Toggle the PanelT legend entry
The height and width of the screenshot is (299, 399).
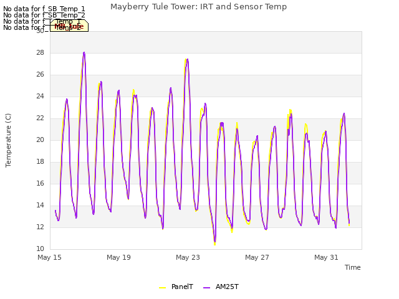pos(176,287)
